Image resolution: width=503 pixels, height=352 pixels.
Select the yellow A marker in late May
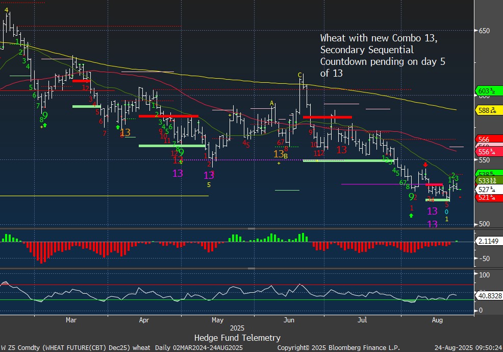coord(272,103)
